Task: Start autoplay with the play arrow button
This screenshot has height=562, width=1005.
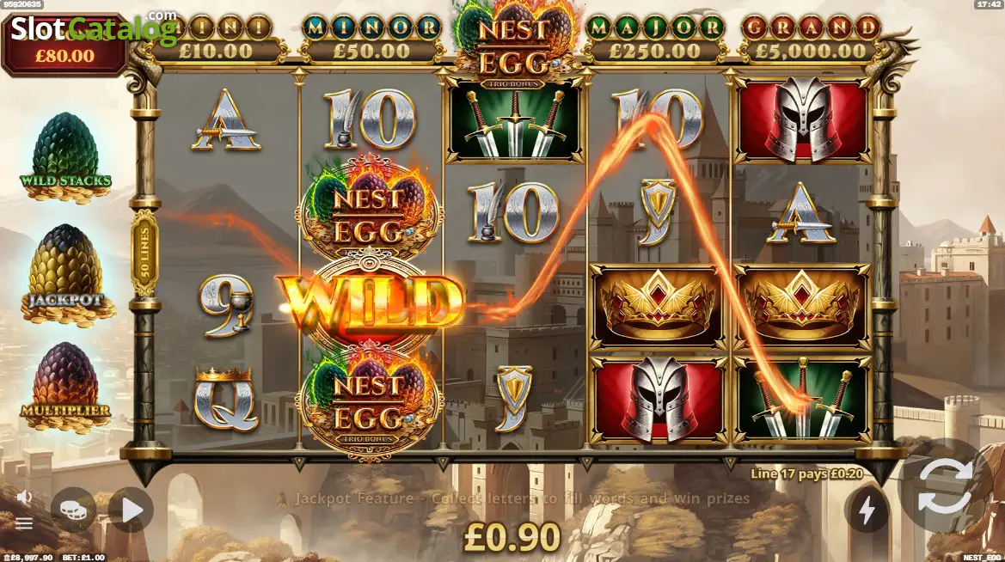Action: pyautogui.click(x=132, y=510)
